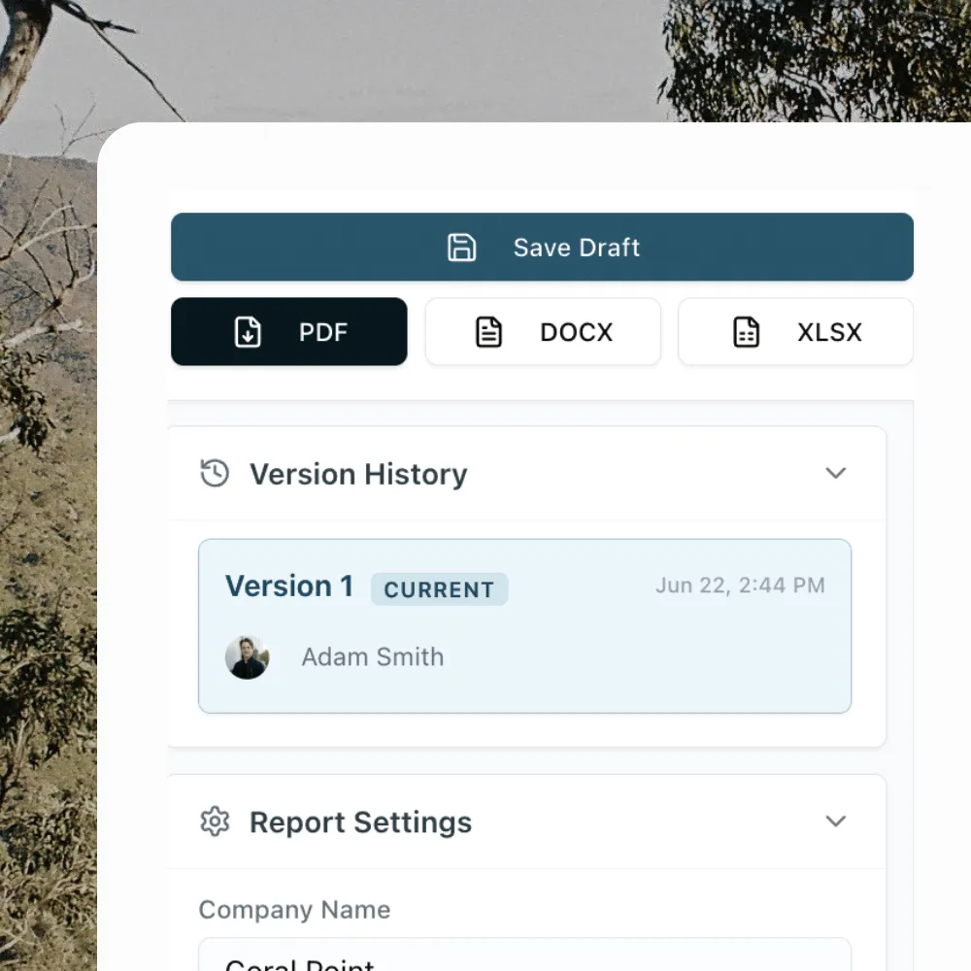
Task: Click the Version History heading
Action: (358, 475)
